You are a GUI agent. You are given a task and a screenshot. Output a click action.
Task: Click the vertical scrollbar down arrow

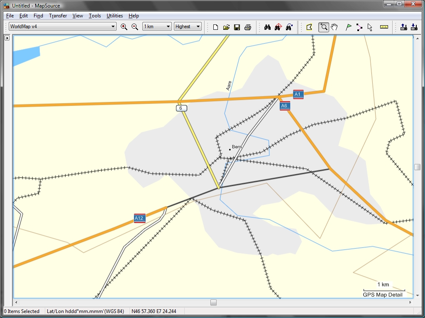418,296
